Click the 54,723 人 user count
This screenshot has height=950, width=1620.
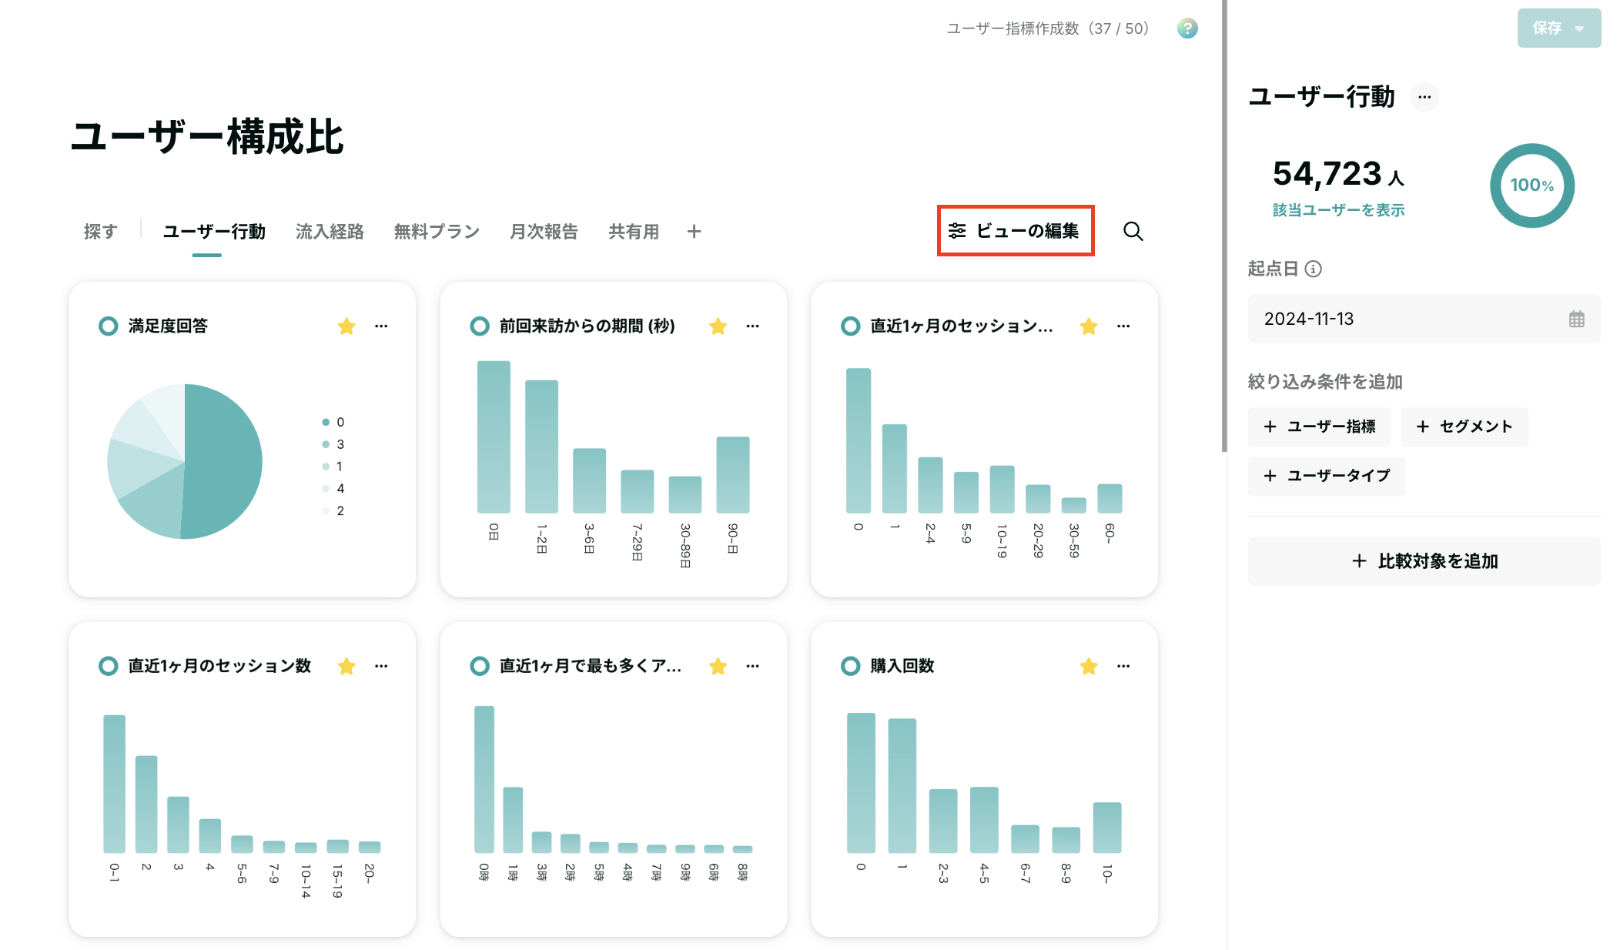click(x=1338, y=174)
